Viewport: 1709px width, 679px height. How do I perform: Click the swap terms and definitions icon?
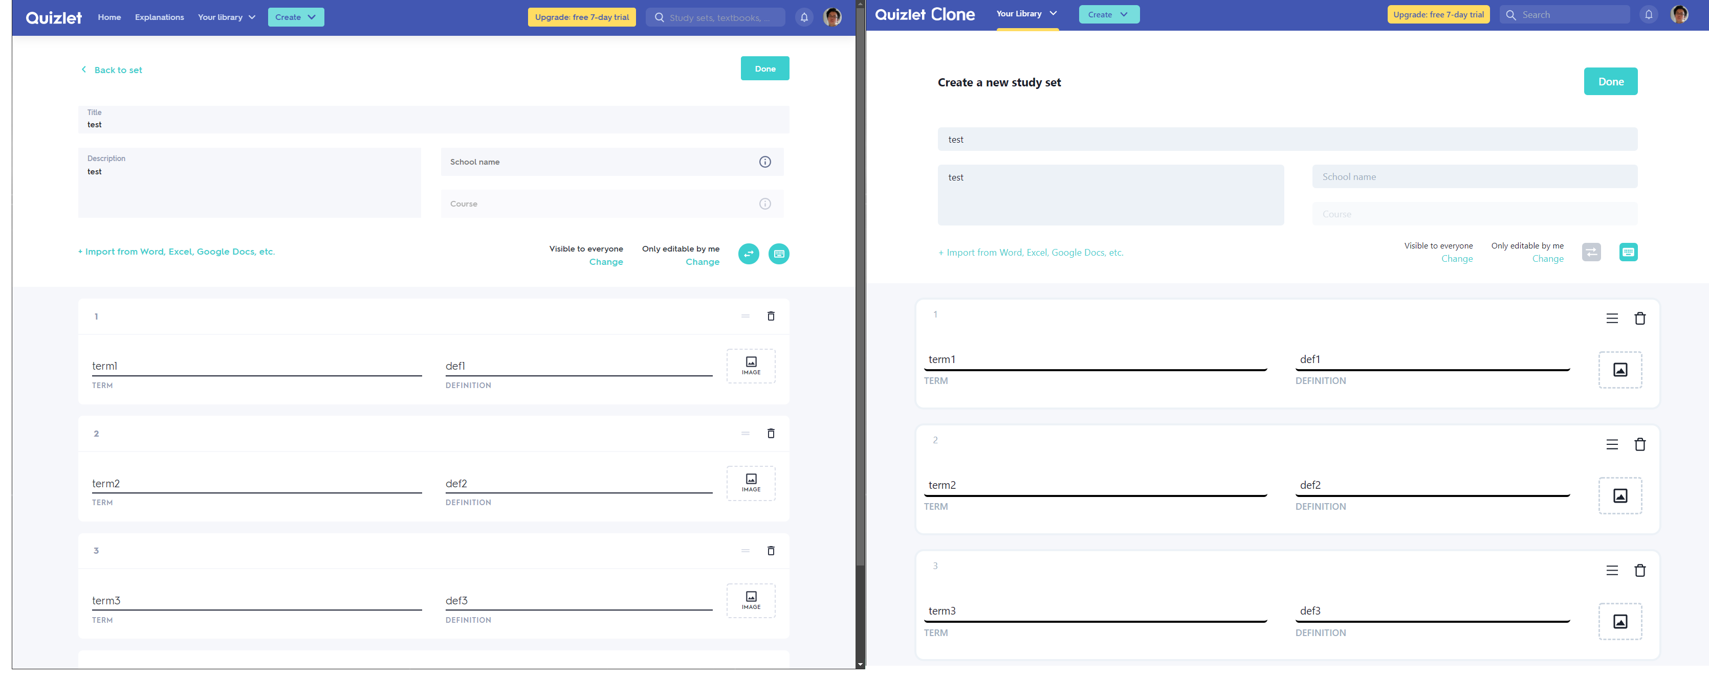(x=749, y=254)
